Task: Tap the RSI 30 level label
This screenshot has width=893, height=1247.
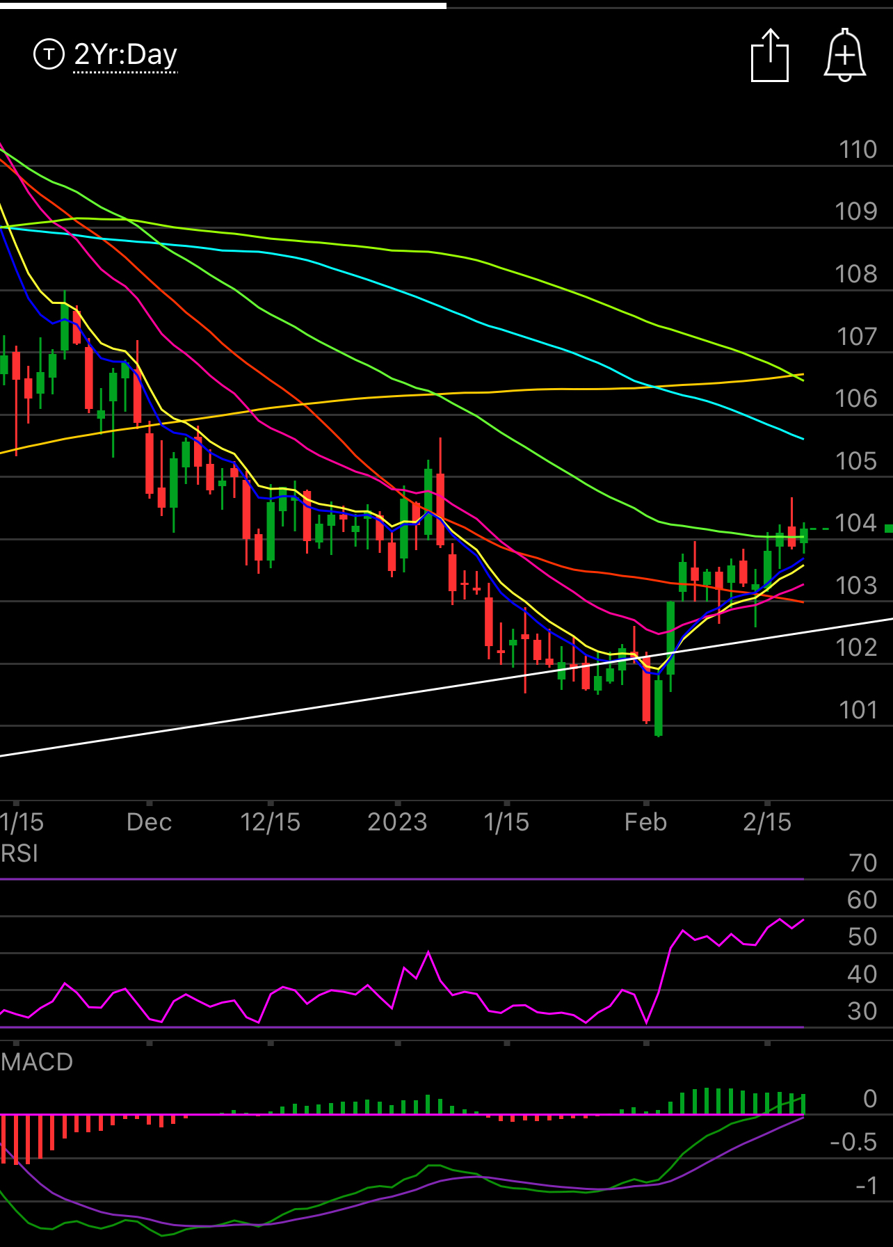Action: [862, 1011]
